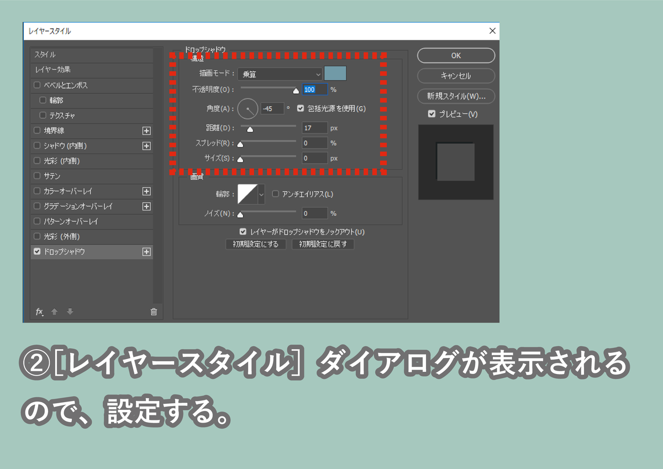This screenshot has width=663, height=469.
Task: Click the 距離 value field 17
Action: 315,128
